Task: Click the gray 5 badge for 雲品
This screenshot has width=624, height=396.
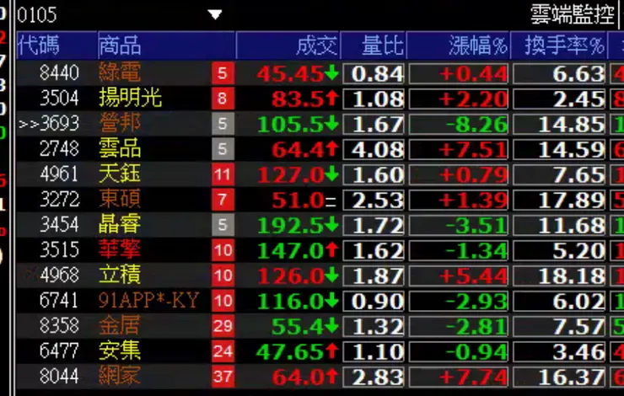Action: (x=223, y=149)
